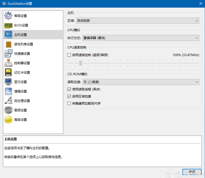205x178 pixels.
Task: Click the CPU模拟 group title
Action: click(74, 30)
